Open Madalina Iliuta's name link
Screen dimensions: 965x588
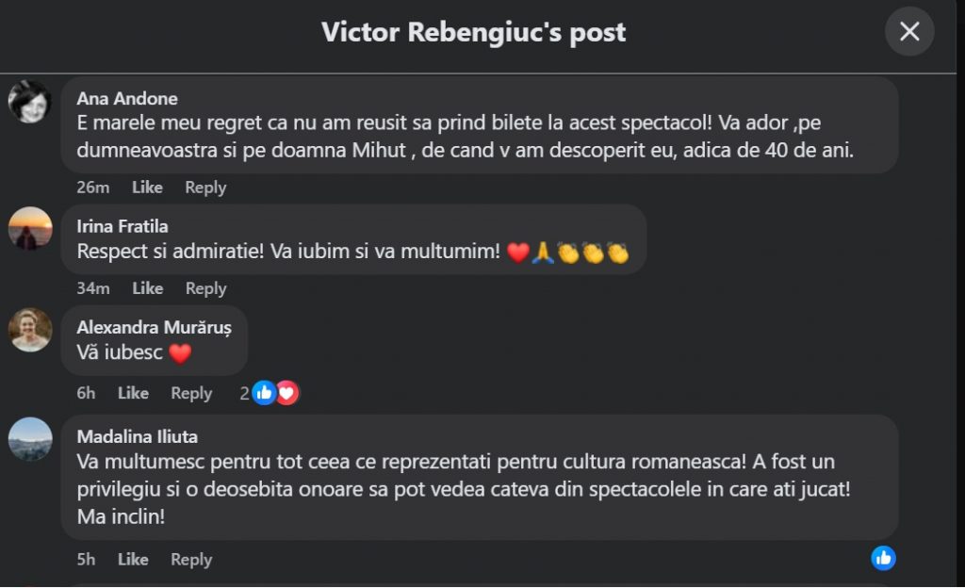(x=138, y=437)
